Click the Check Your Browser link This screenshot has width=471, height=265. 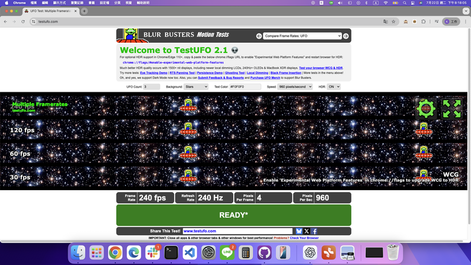point(304,238)
